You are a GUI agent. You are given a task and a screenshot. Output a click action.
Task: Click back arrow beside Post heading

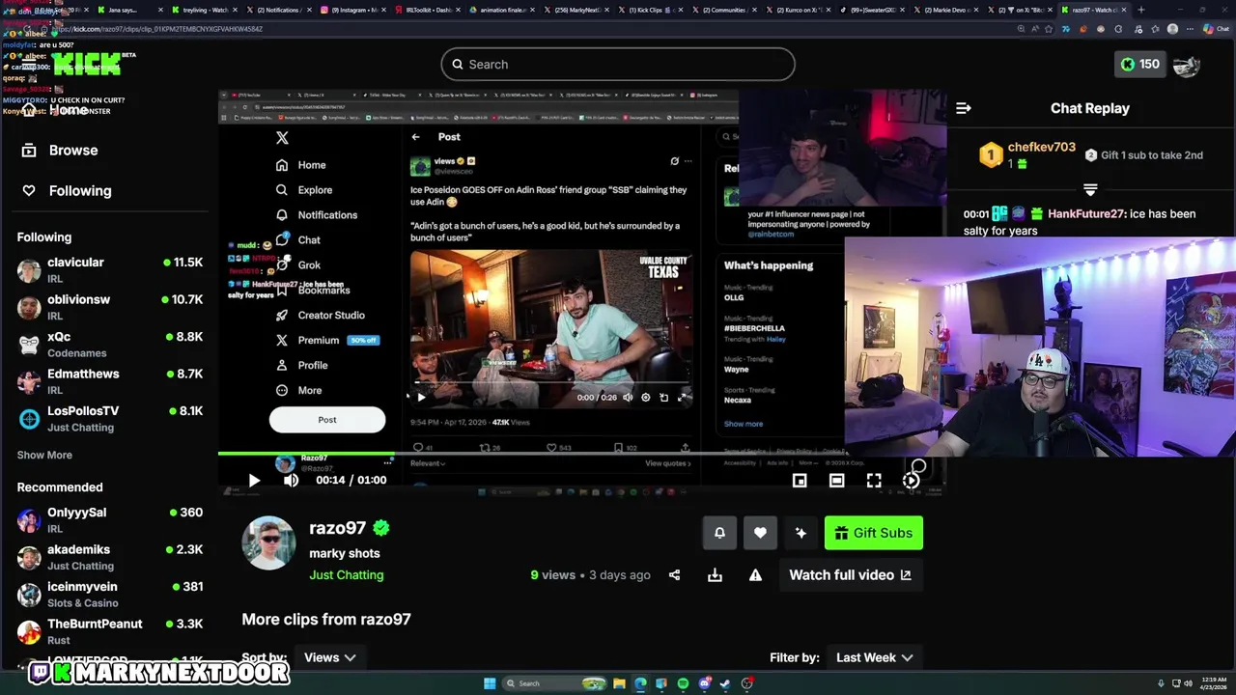click(416, 137)
